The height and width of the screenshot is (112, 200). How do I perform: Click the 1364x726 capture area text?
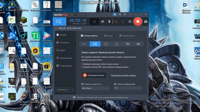tap(69, 28)
